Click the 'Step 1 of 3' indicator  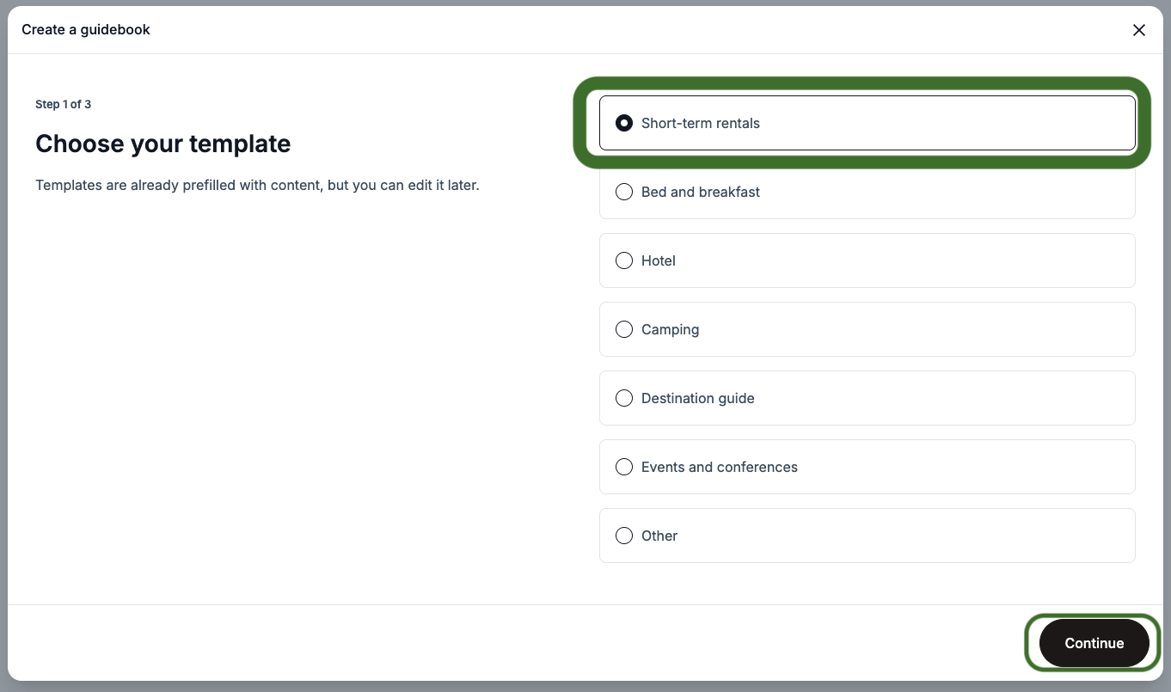pos(63,104)
